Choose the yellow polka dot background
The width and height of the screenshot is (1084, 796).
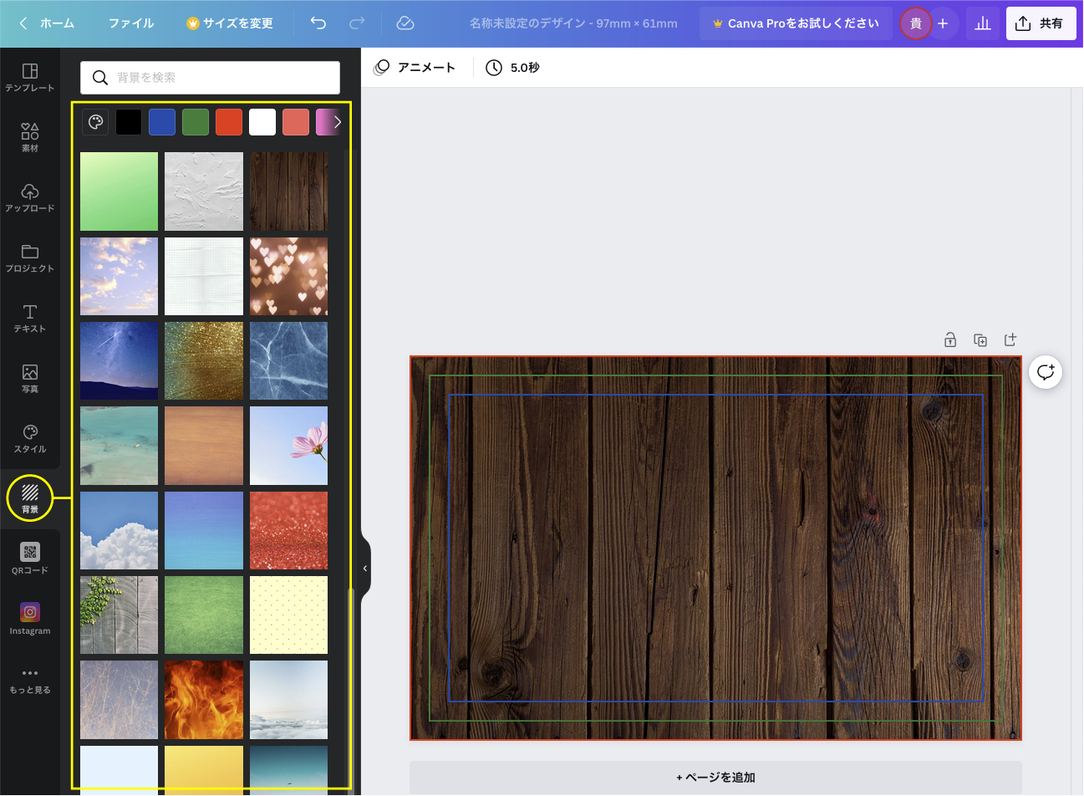(288, 615)
